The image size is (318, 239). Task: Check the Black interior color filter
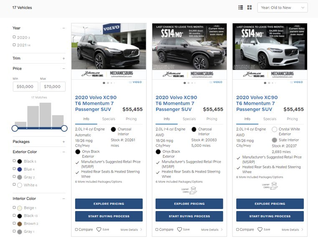(x=14, y=215)
